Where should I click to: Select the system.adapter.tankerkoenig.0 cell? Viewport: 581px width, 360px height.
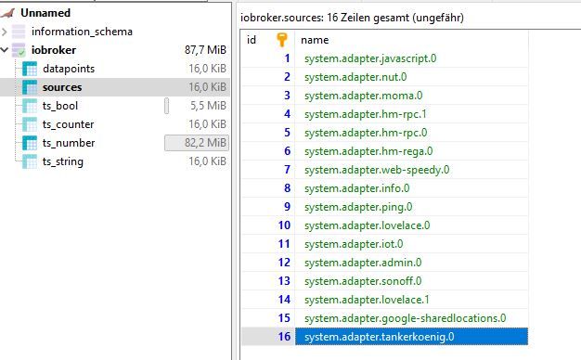click(411, 337)
